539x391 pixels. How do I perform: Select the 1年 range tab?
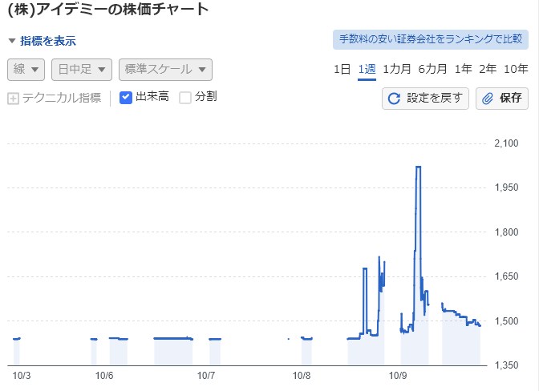(x=463, y=69)
